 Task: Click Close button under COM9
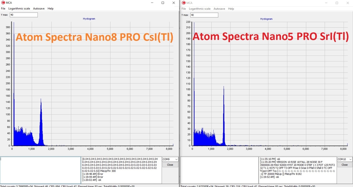170,165
